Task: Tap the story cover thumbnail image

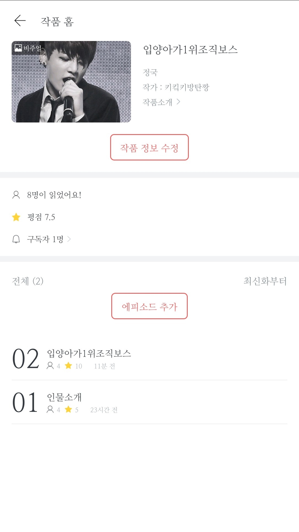Action: click(x=71, y=82)
